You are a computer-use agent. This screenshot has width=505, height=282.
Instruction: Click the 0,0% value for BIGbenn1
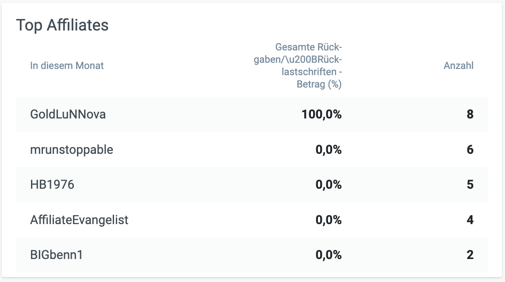pyautogui.click(x=329, y=255)
